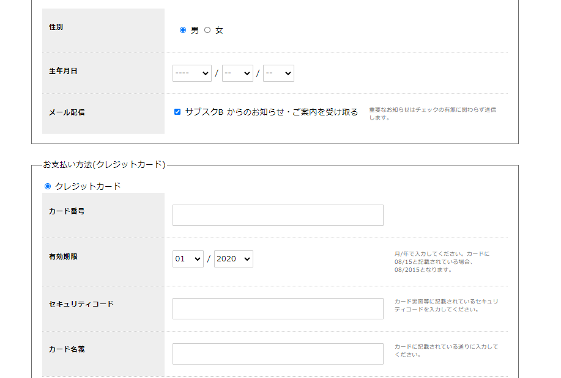Select the 男 gender radio button
The height and width of the screenshot is (378, 561).
click(183, 30)
